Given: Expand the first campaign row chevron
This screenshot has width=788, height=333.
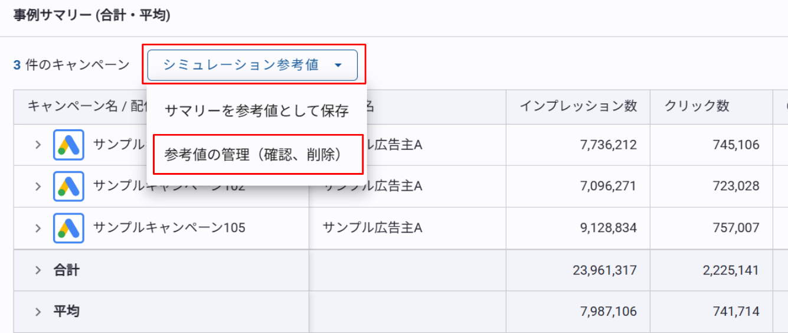Looking at the screenshot, I should point(38,145).
